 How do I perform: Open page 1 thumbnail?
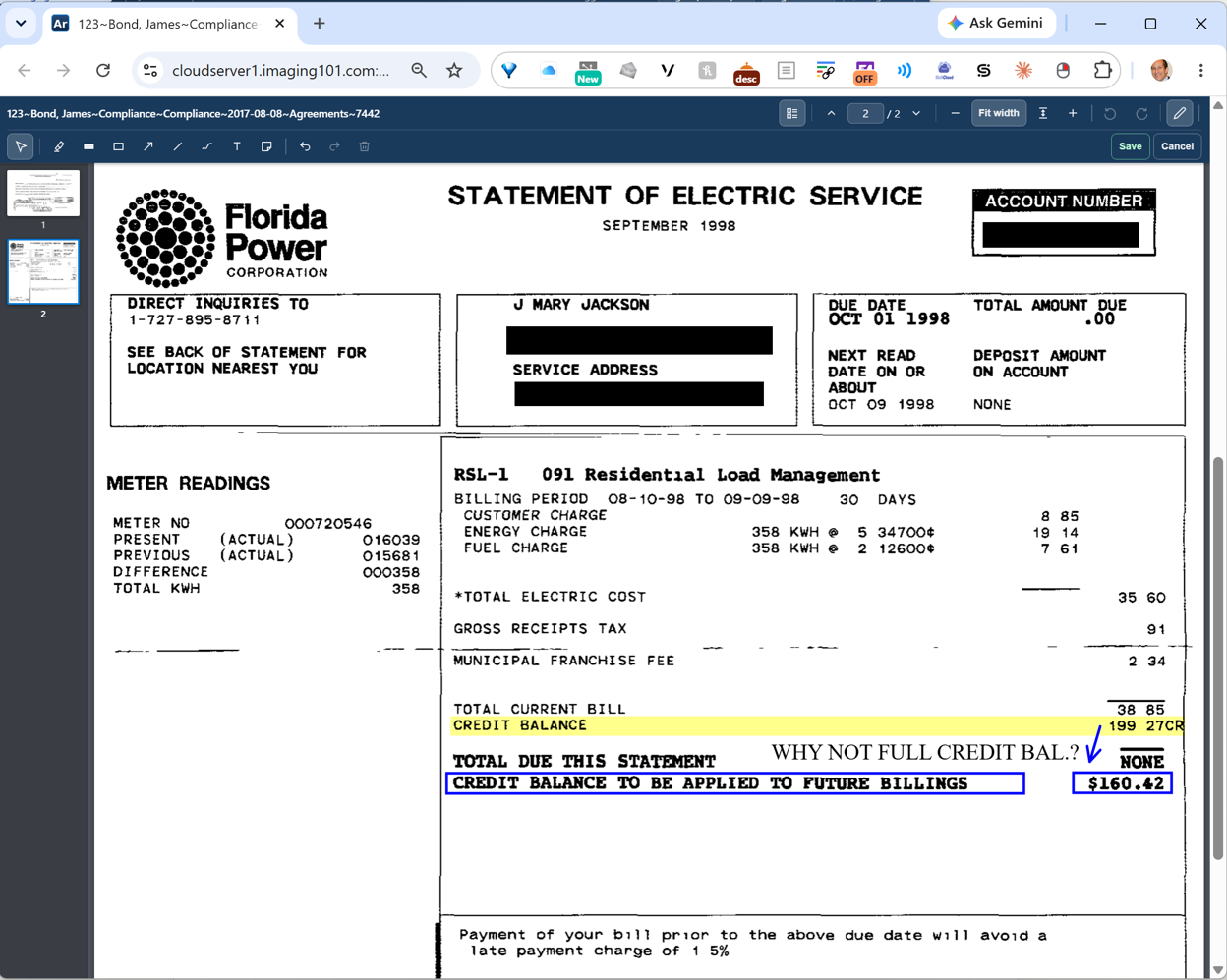coord(43,194)
